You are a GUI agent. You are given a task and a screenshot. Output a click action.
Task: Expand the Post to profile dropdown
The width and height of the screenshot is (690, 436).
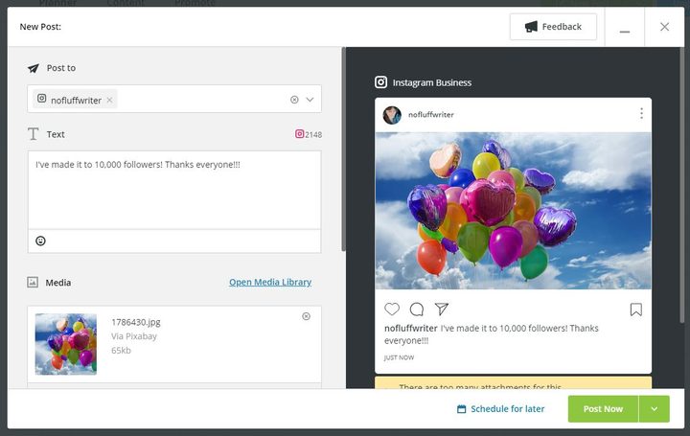pyautogui.click(x=310, y=100)
